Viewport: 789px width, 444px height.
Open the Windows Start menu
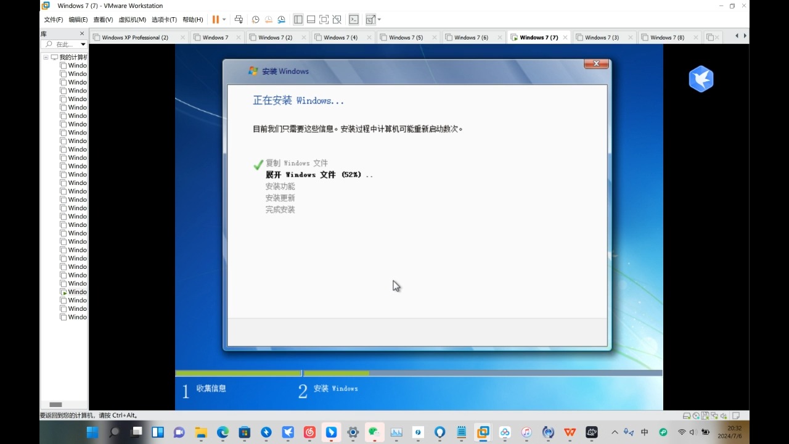pos(92,432)
